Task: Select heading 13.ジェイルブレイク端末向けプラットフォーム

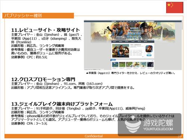Action: [x=62, y=104]
